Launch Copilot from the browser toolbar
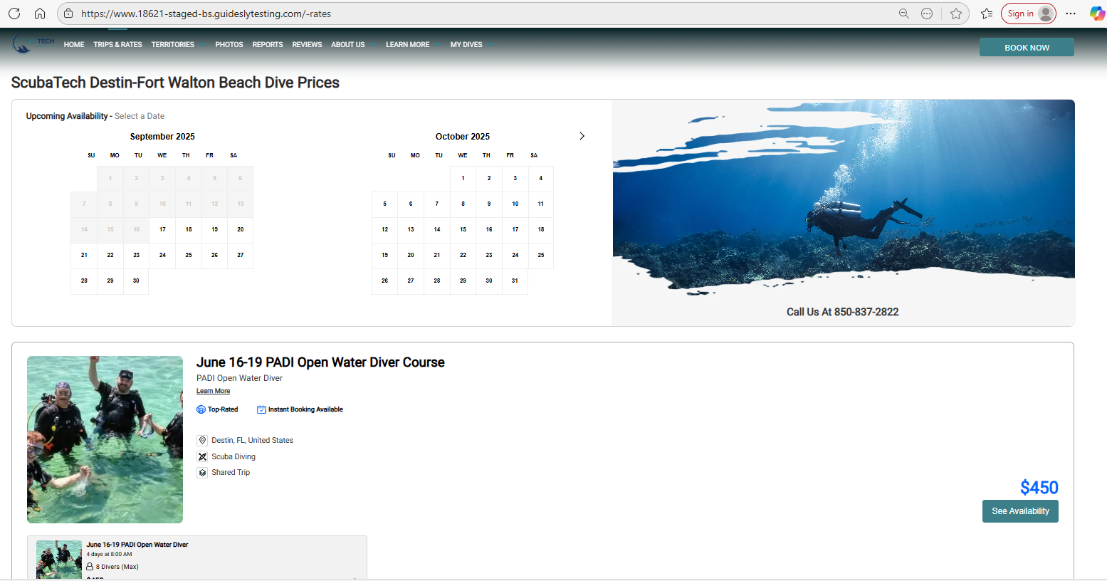 click(x=1096, y=14)
